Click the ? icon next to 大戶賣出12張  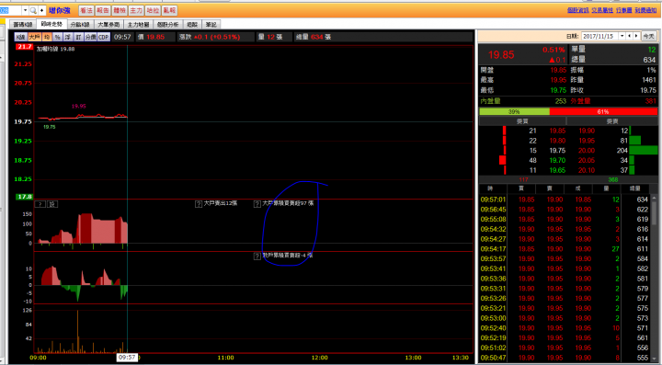coord(199,204)
